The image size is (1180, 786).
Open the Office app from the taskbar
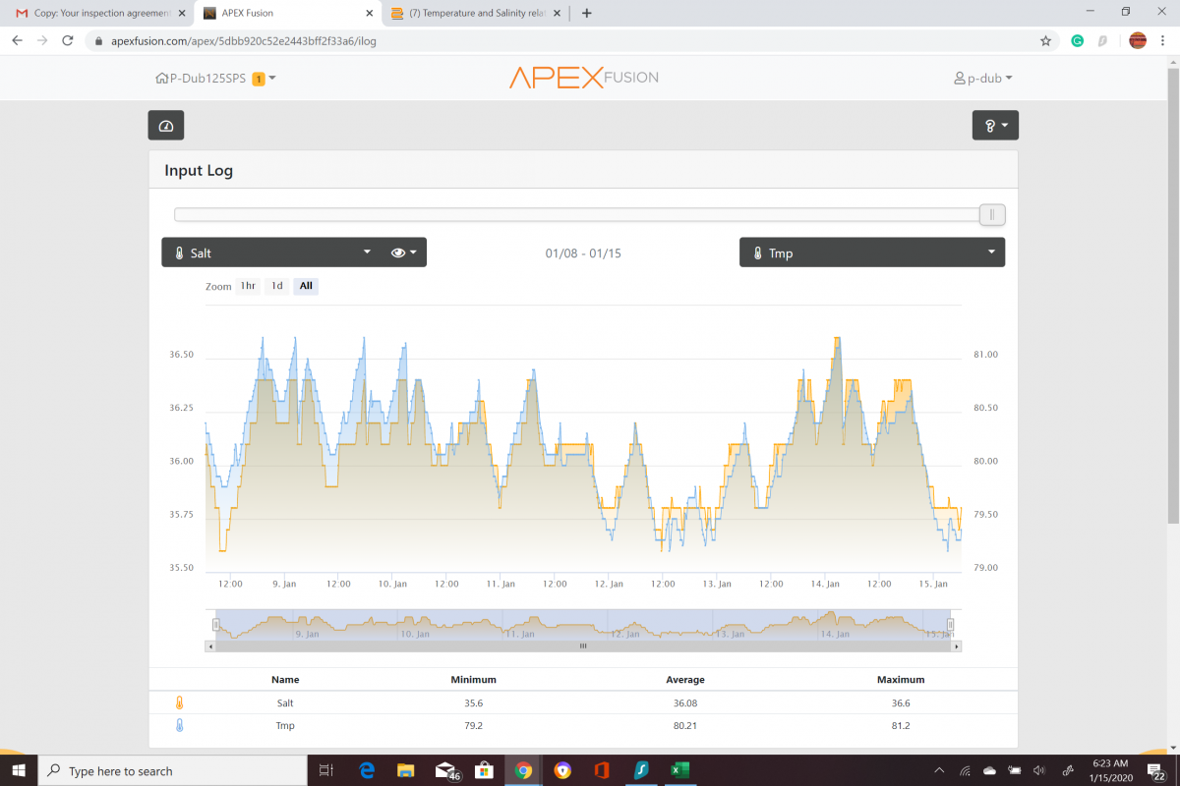click(602, 770)
